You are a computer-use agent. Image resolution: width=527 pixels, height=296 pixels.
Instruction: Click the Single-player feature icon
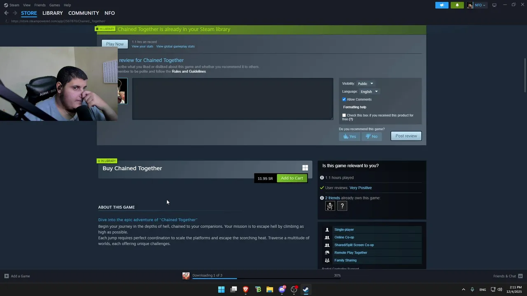click(327, 229)
